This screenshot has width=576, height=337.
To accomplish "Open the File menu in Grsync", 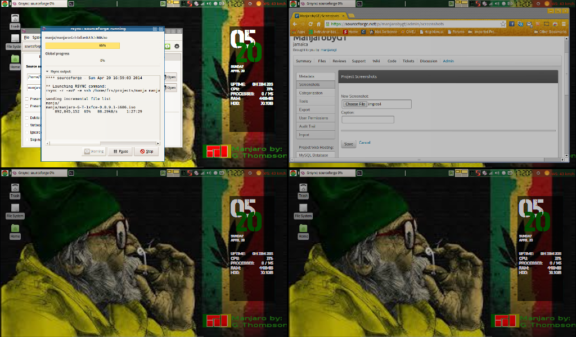I will [x=26, y=38].
